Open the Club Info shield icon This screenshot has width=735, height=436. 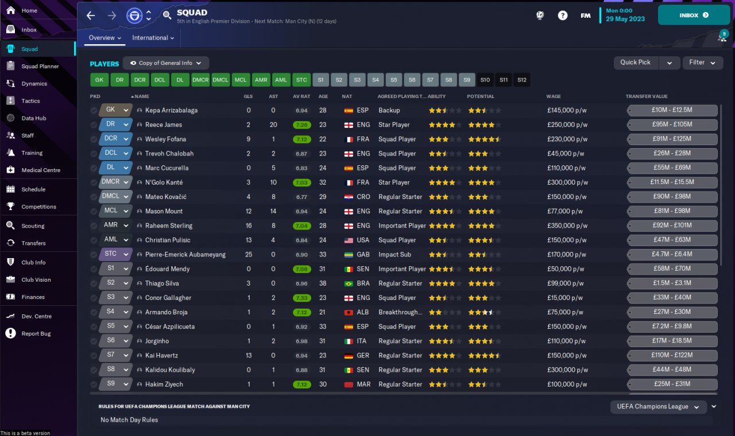tap(10, 262)
